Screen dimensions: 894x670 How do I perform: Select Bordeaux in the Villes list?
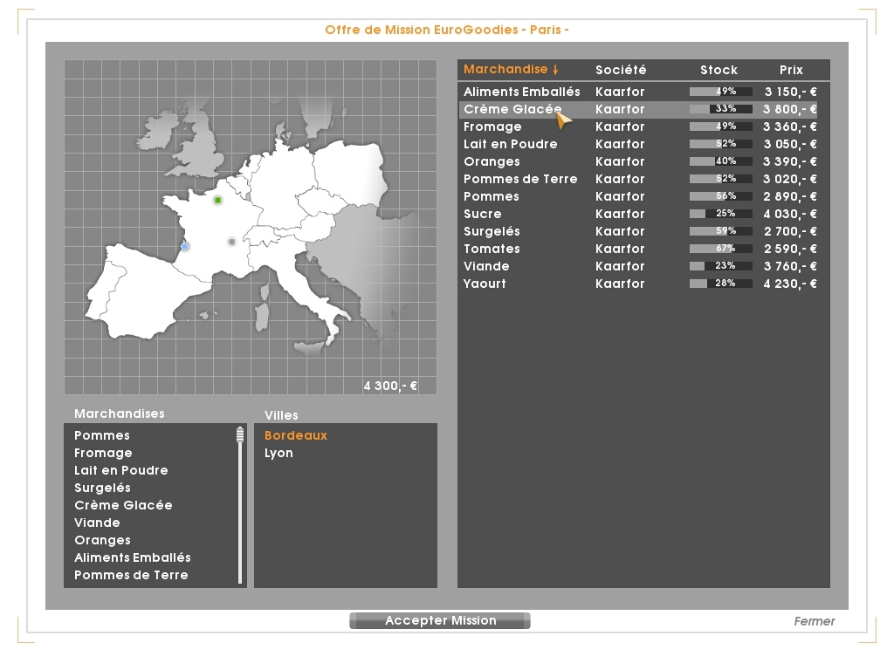pos(296,435)
